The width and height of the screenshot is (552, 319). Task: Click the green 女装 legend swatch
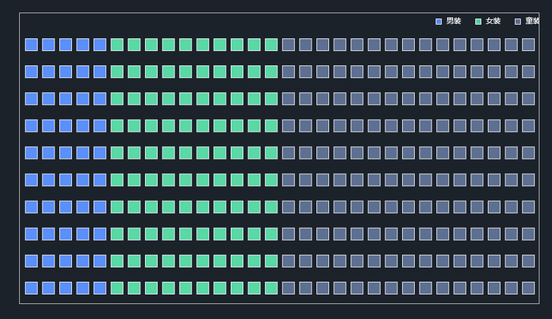click(x=478, y=22)
